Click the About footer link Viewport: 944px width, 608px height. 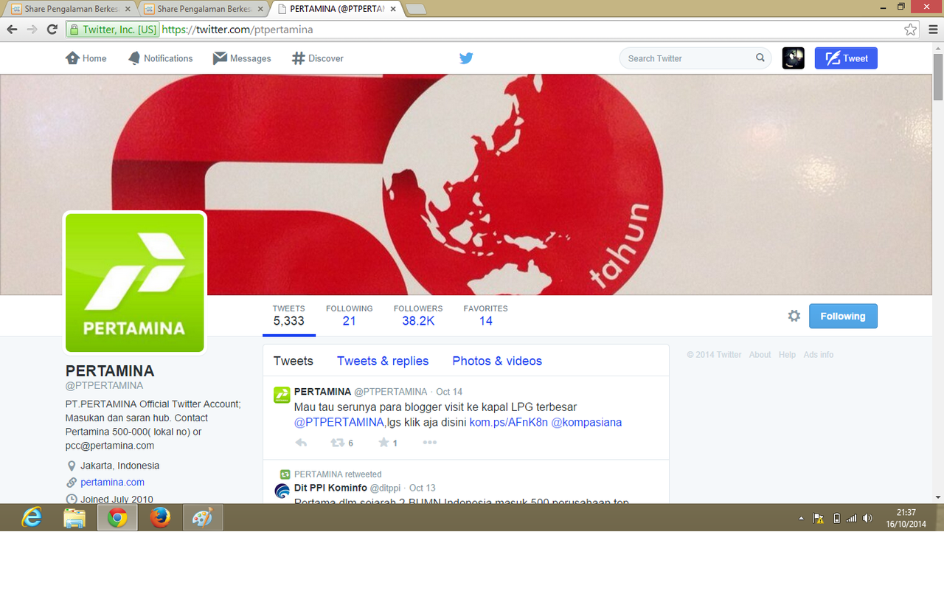[760, 355]
